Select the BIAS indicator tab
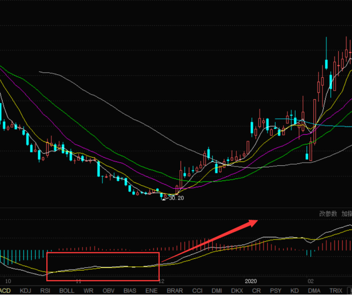Screen dimensions: 352x295 click(130, 290)
